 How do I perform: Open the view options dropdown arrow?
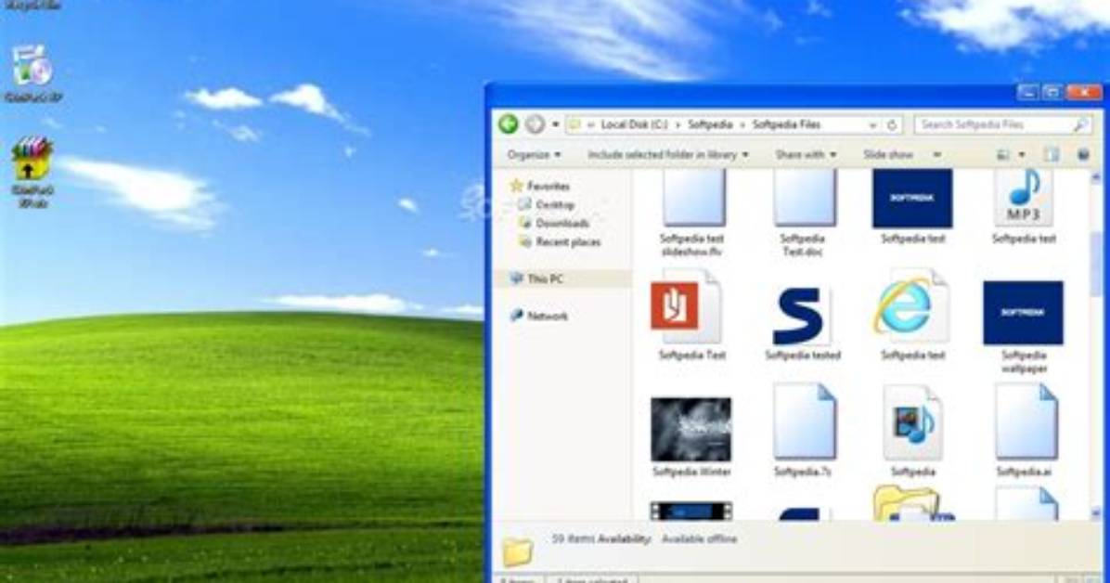1022,154
